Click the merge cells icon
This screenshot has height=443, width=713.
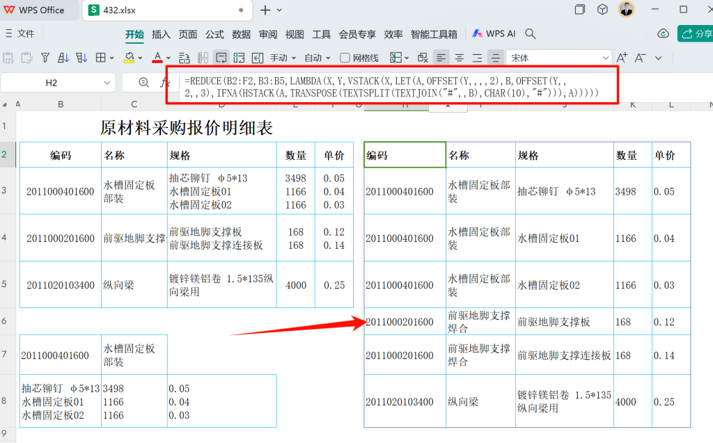[203, 58]
